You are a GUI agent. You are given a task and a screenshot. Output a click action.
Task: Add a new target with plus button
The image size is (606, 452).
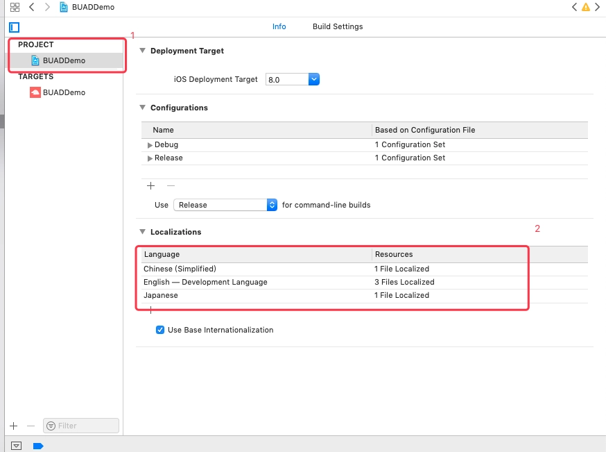pos(14,426)
